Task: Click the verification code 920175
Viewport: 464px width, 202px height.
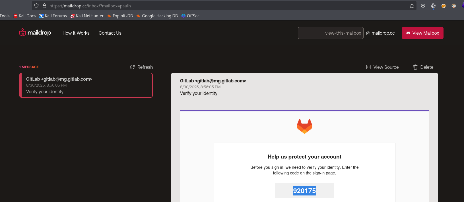Action: pyautogui.click(x=304, y=191)
